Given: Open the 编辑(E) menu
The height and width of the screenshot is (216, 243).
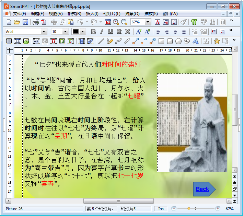Looking at the screenshot, I should click(37, 14).
